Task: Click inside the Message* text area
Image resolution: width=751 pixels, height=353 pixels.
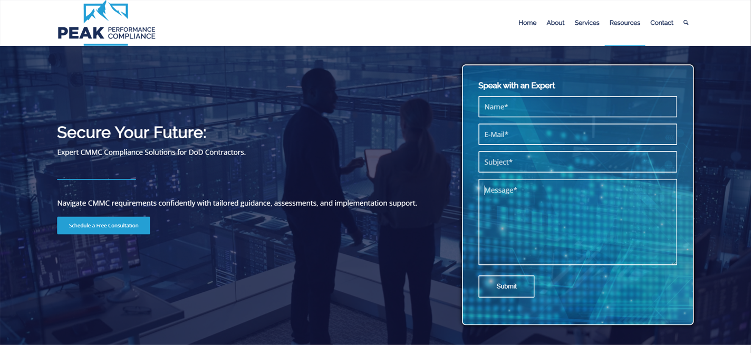Action: coord(577,222)
